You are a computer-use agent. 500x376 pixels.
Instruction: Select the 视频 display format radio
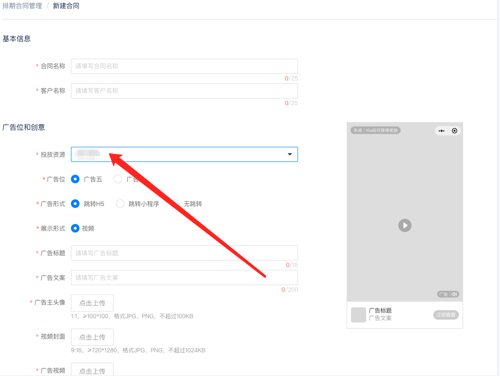(75, 228)
